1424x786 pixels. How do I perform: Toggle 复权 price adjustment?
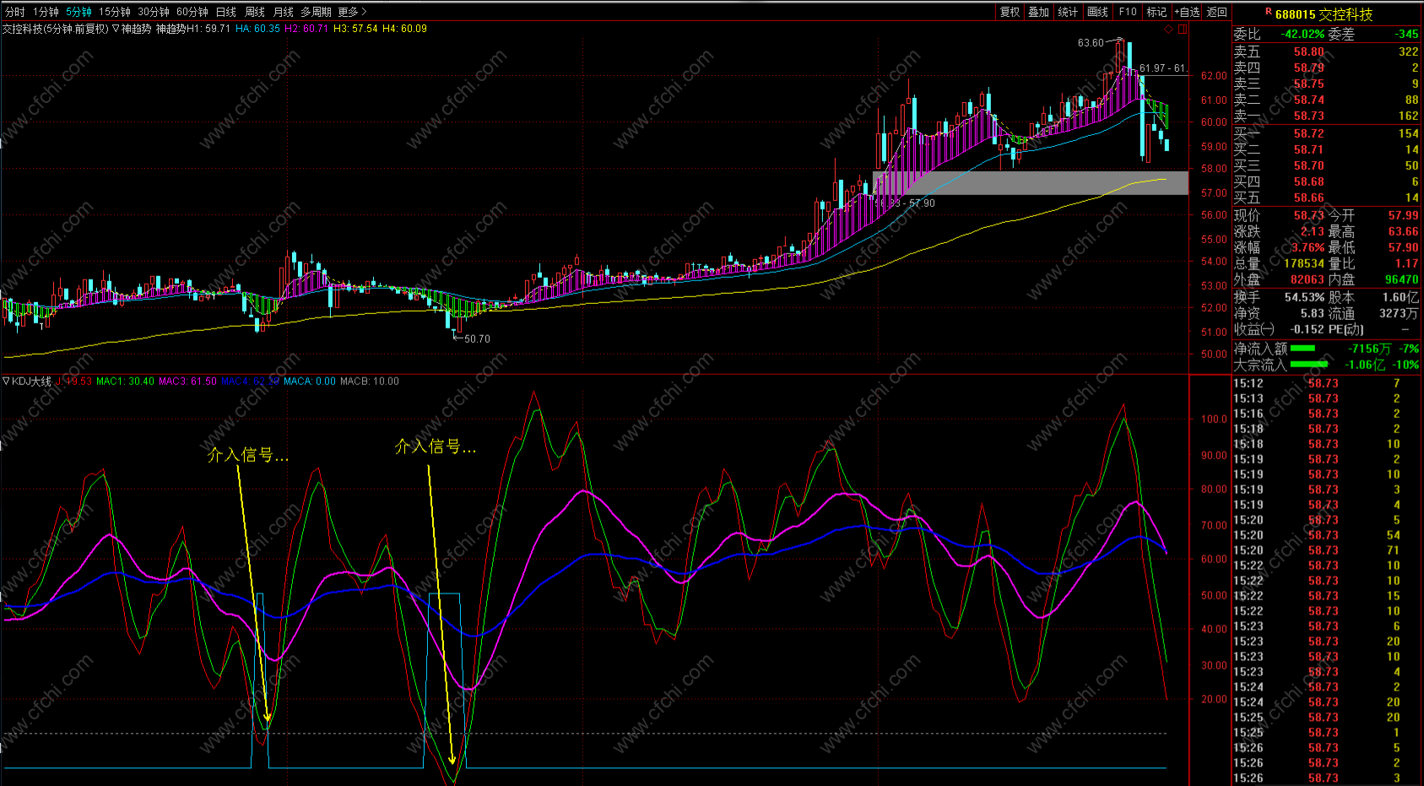[x=1010, y=12]
